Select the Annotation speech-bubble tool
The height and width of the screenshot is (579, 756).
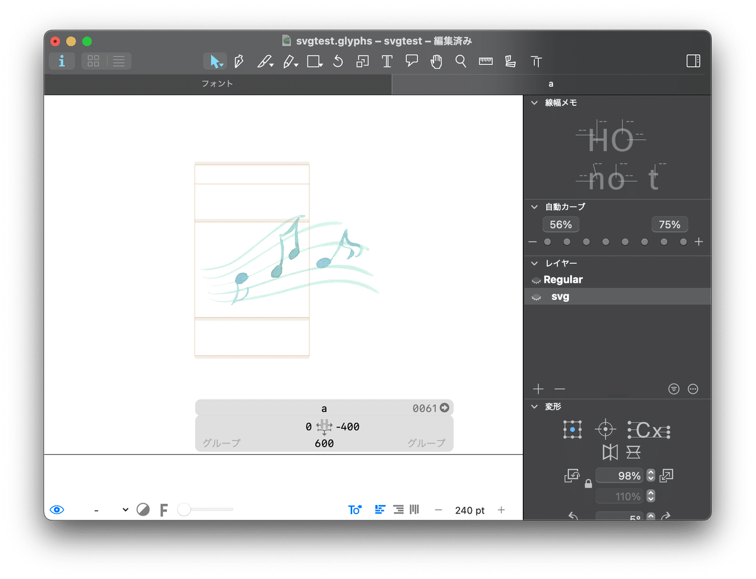(x=412, y=61)
